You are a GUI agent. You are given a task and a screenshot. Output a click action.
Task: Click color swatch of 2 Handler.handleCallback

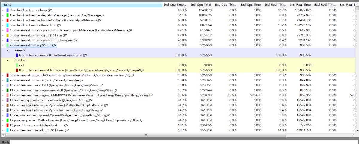[7, 20]
